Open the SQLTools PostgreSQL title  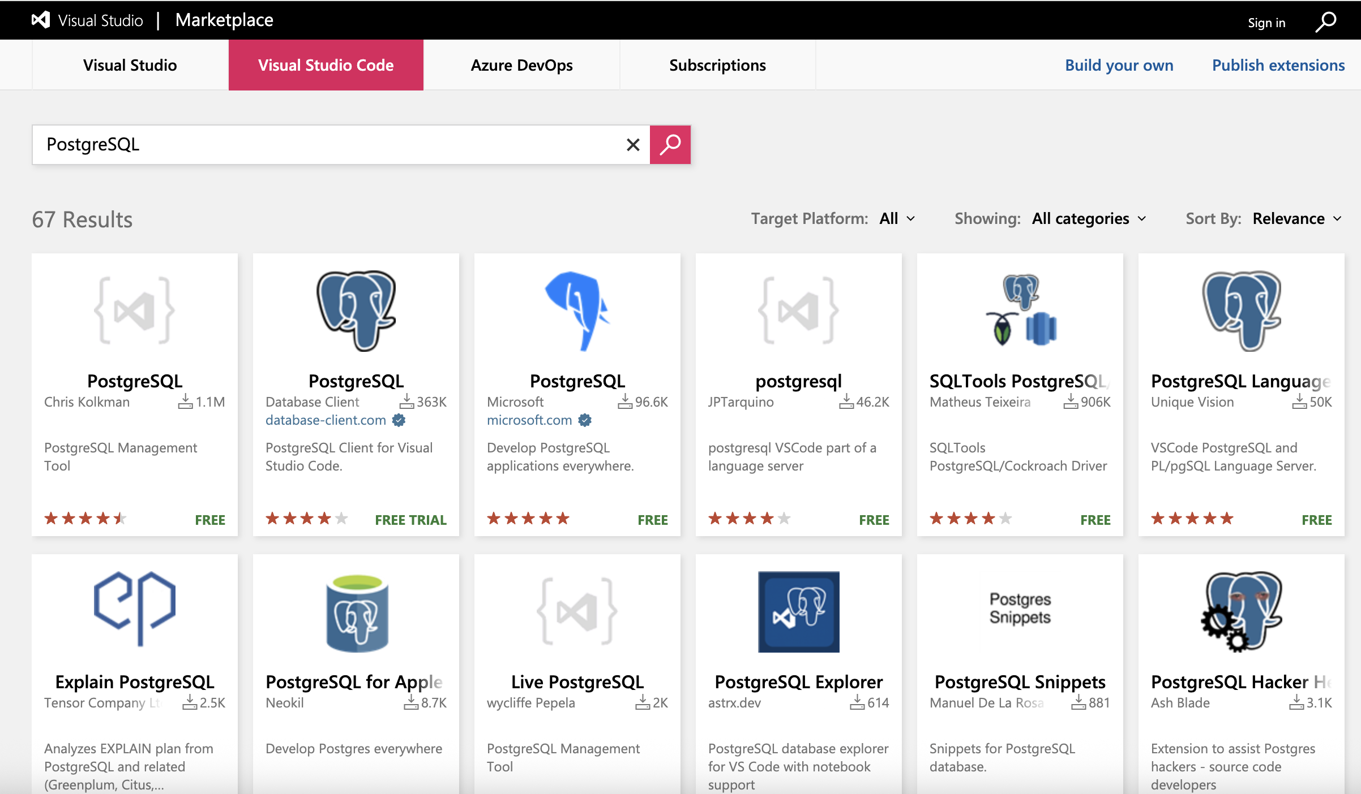(x=1020, y=381)
